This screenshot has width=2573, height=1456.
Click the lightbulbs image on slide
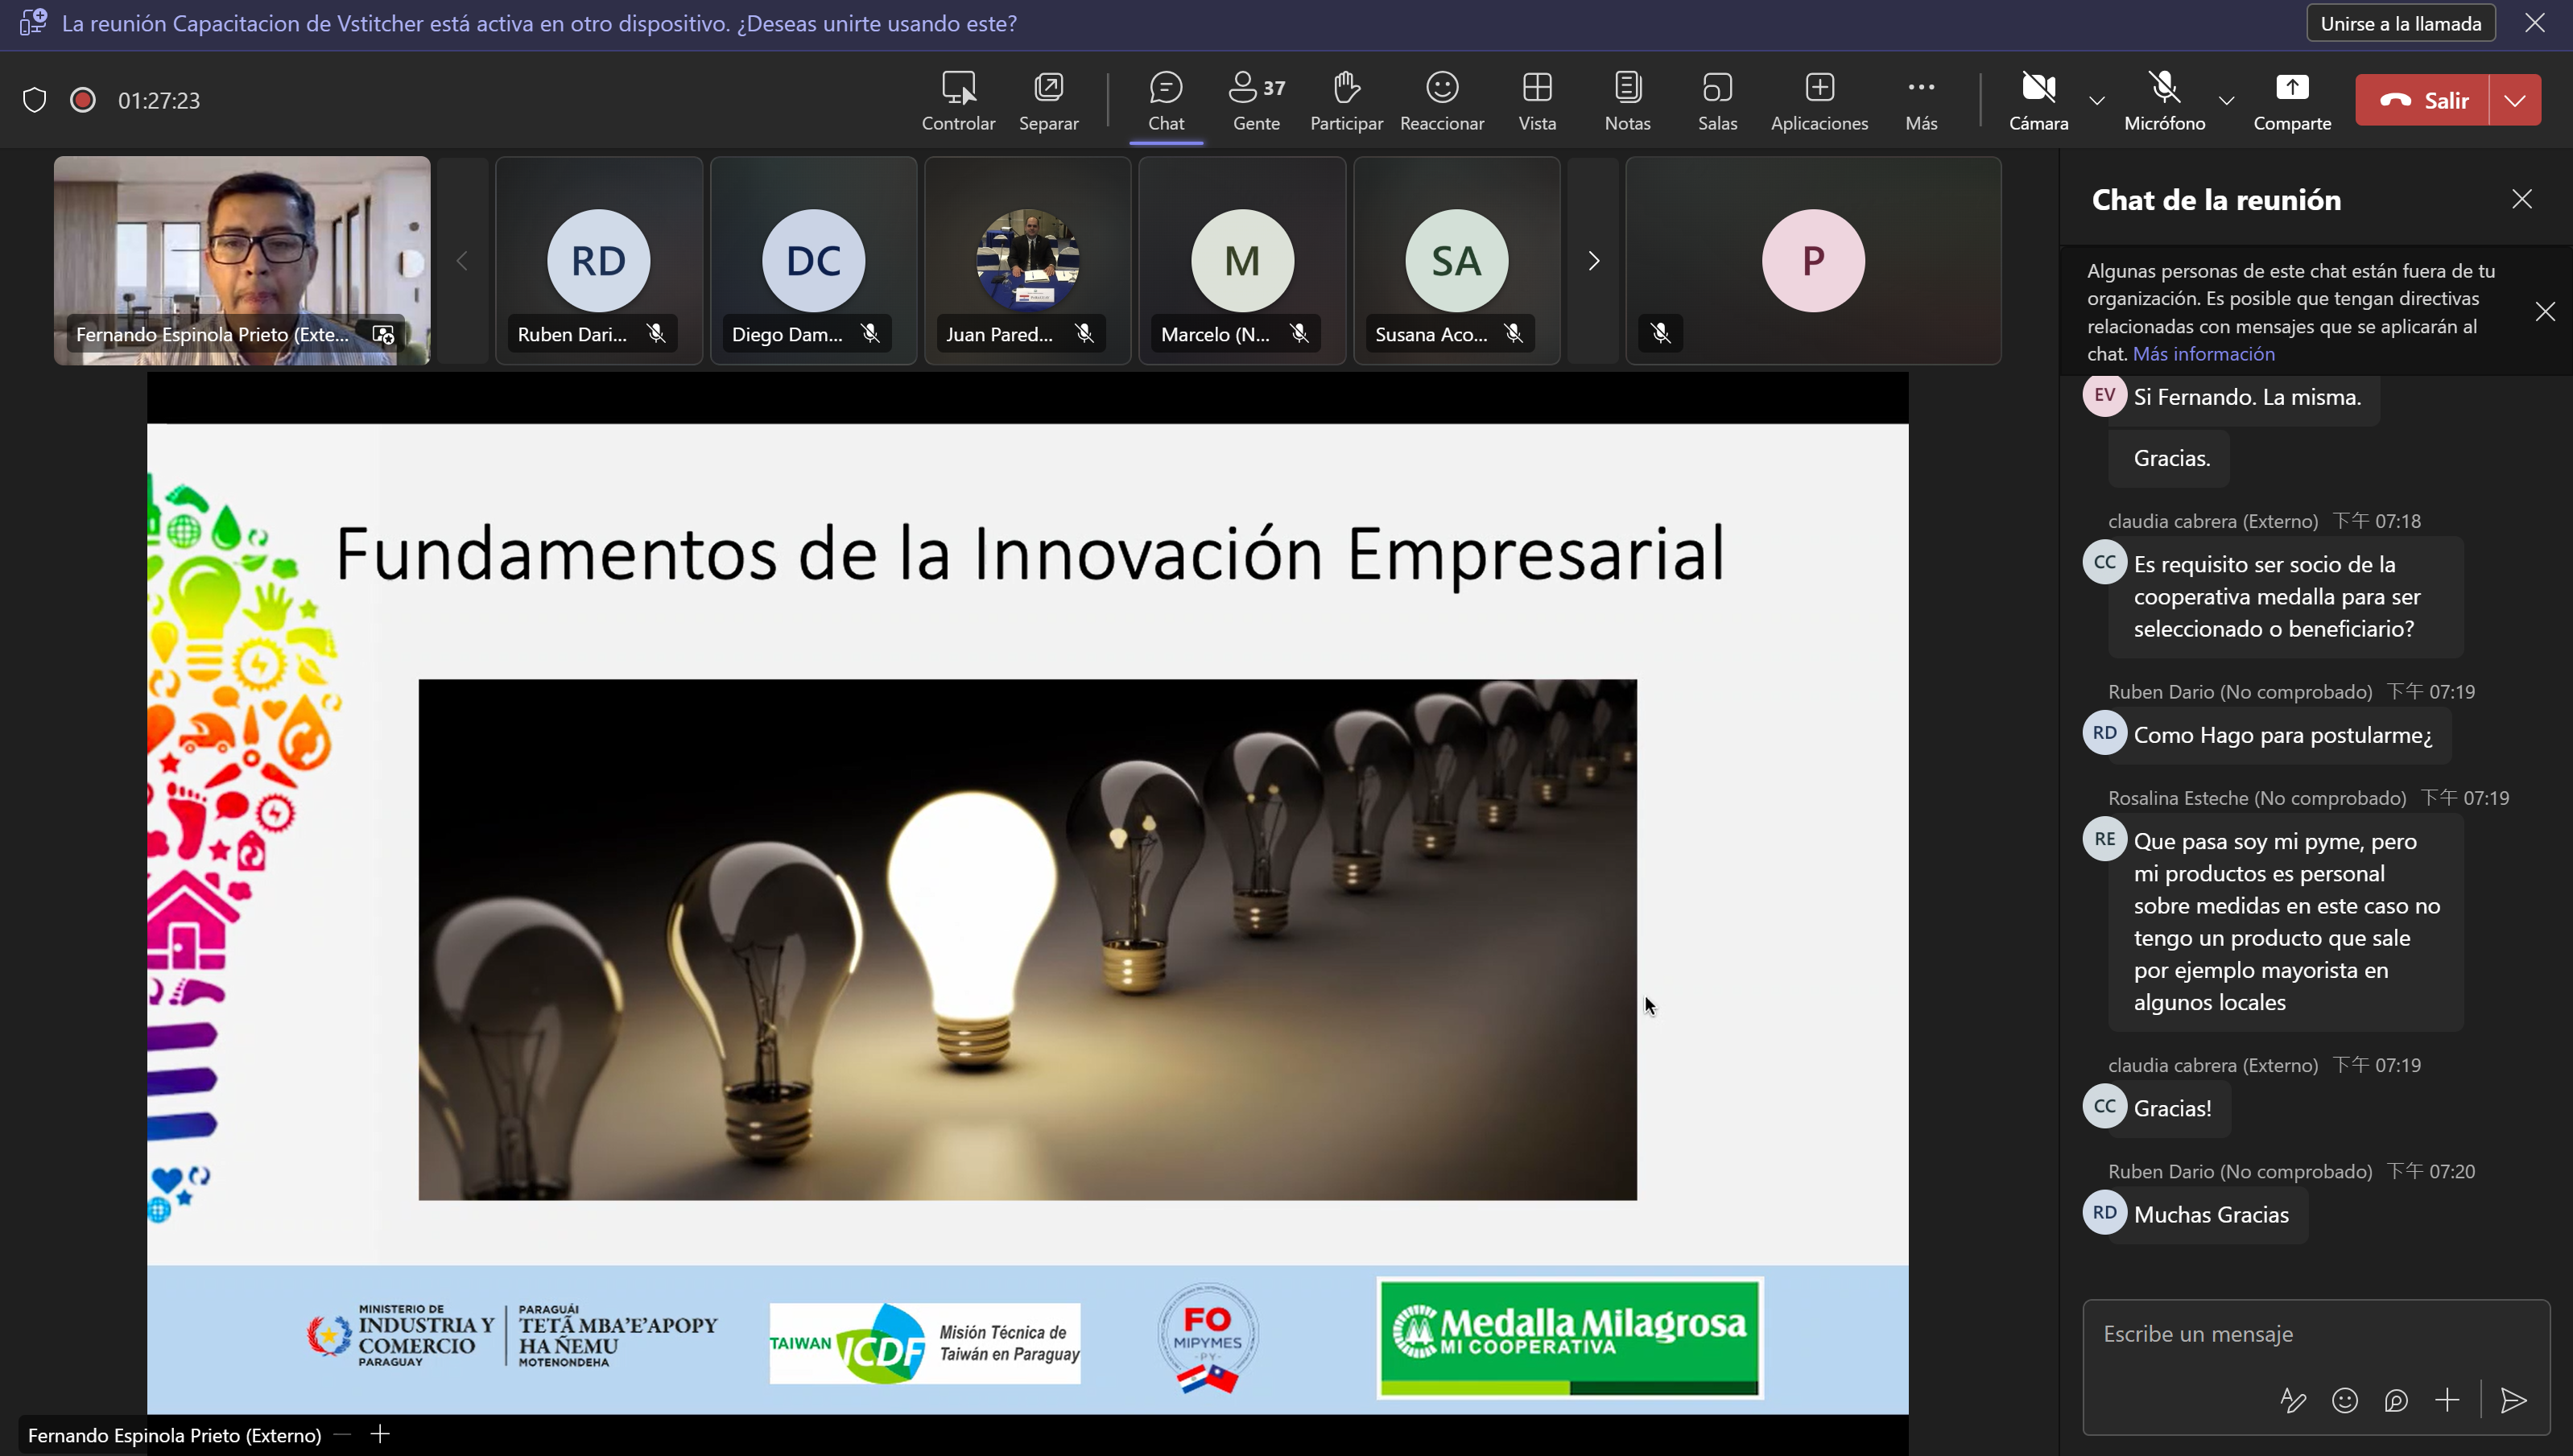pyautogui.click(x=1027, y=940)
